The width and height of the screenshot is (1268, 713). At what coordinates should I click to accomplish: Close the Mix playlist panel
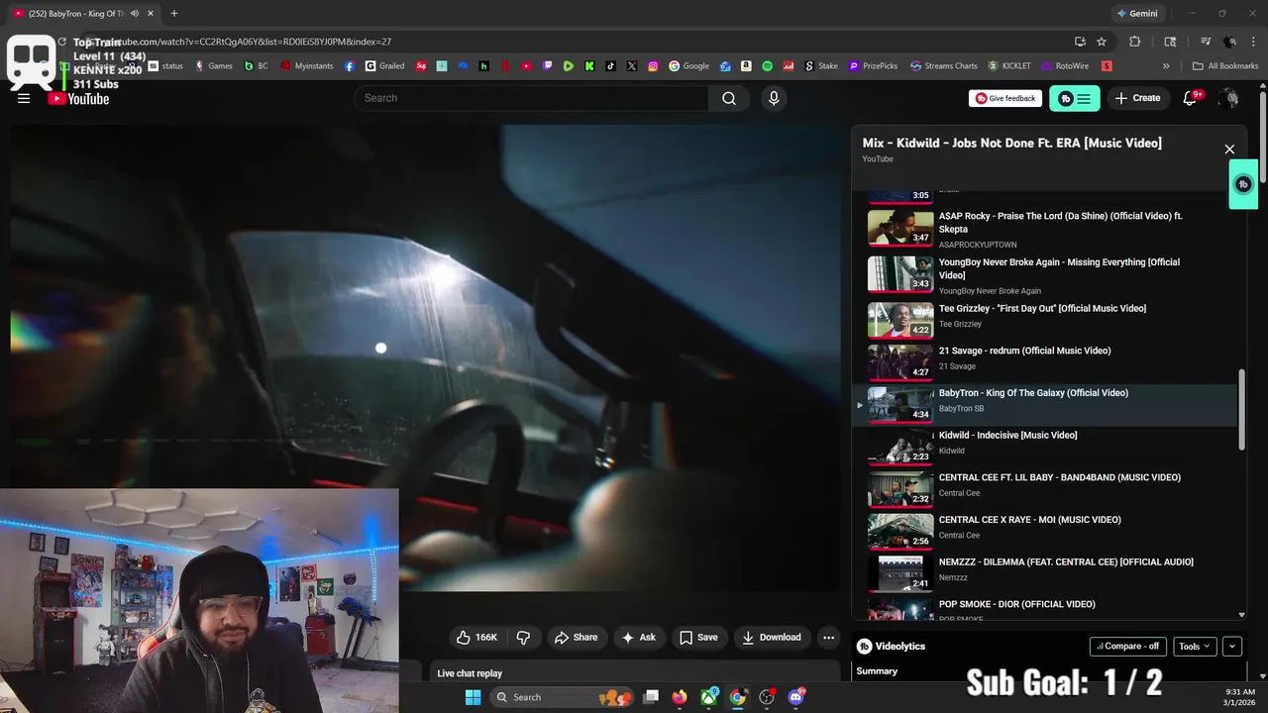tap(1229, 150)
